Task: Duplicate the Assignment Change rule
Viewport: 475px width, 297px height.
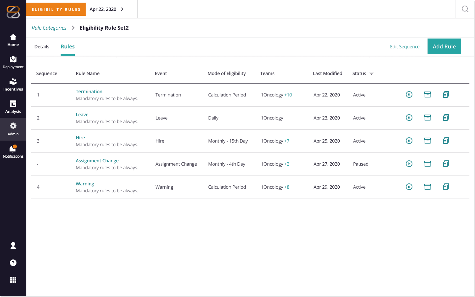Action: click(x=446, y=164)
